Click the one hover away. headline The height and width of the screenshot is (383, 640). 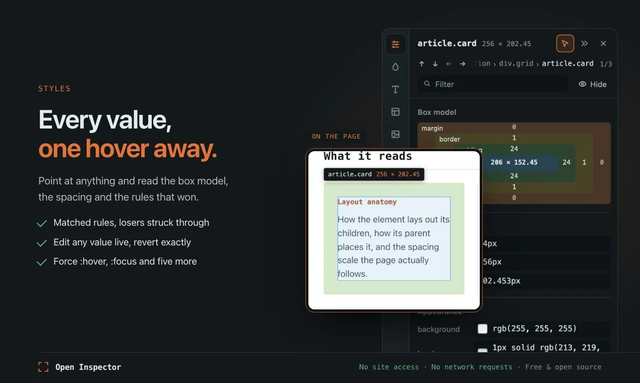[x=127, y=149]
